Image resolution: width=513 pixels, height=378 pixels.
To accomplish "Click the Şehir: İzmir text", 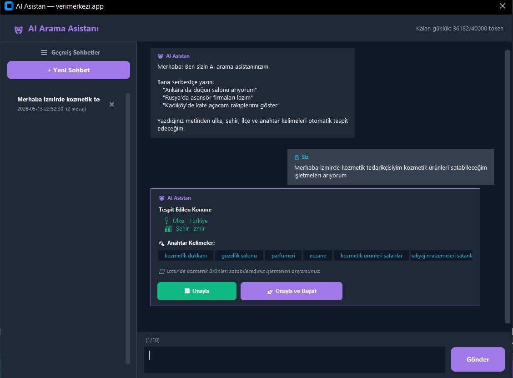I will click(191, 229).
